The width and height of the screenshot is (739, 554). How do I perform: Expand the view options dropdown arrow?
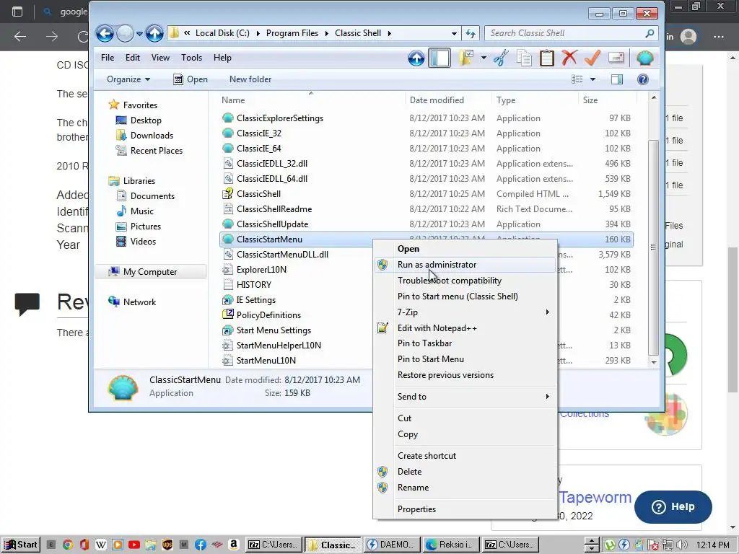tap(592, 79)
